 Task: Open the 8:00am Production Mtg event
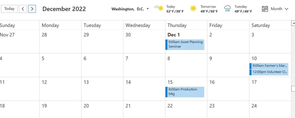pyautogui.click(x=185, y=92)
